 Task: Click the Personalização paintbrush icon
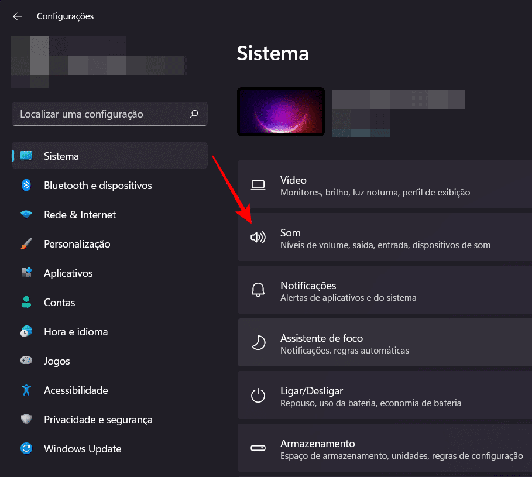coord(26,243)
